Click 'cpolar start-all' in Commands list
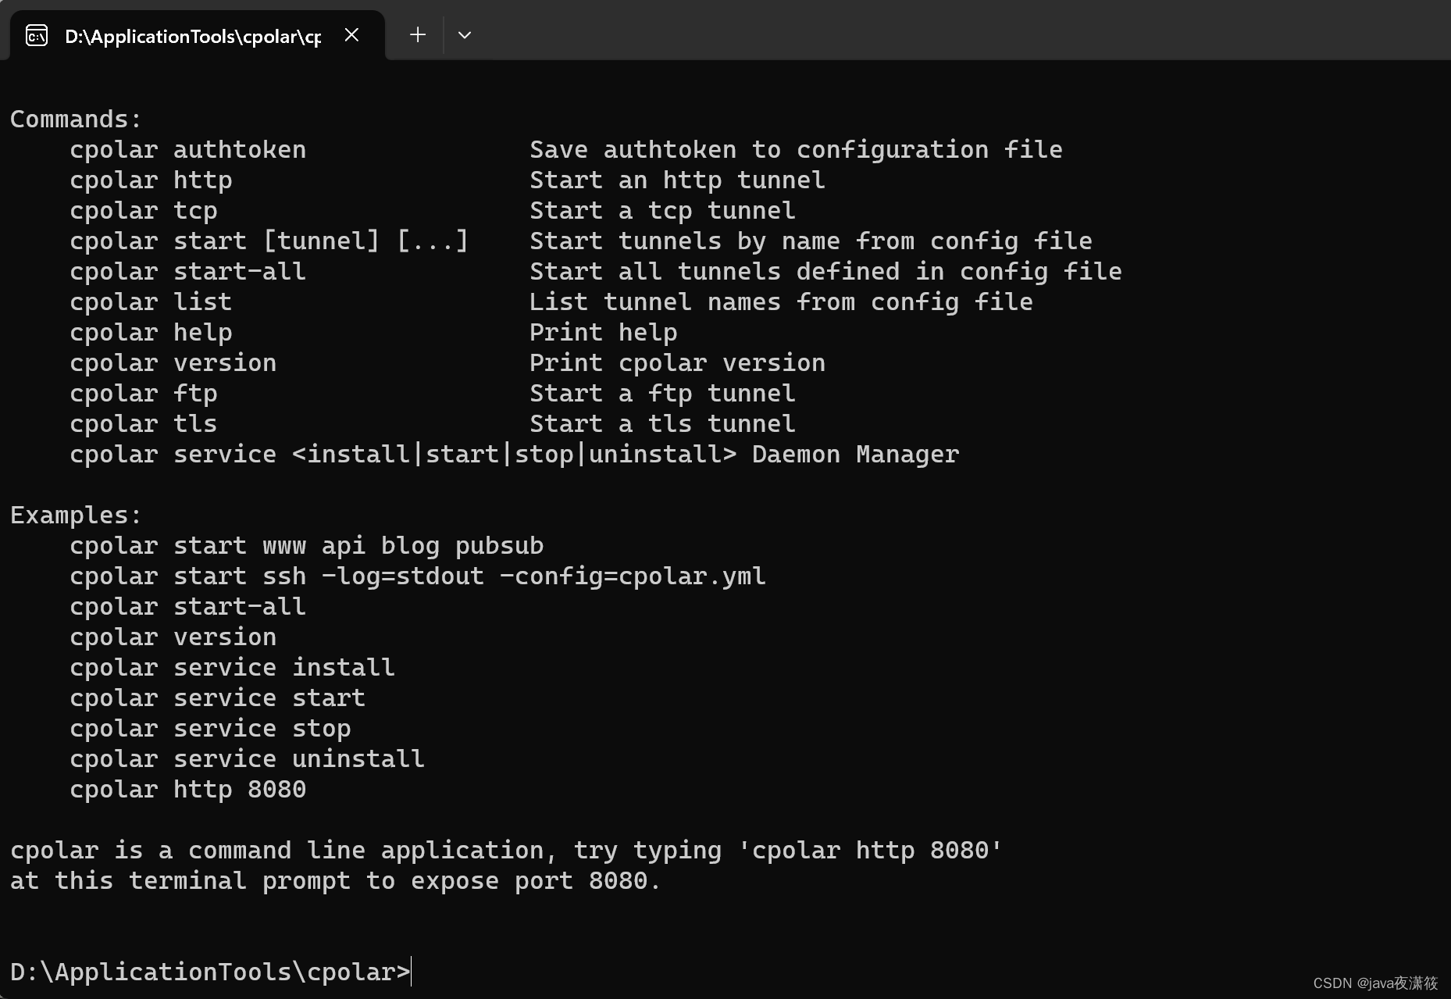 [x=187, y=272]
